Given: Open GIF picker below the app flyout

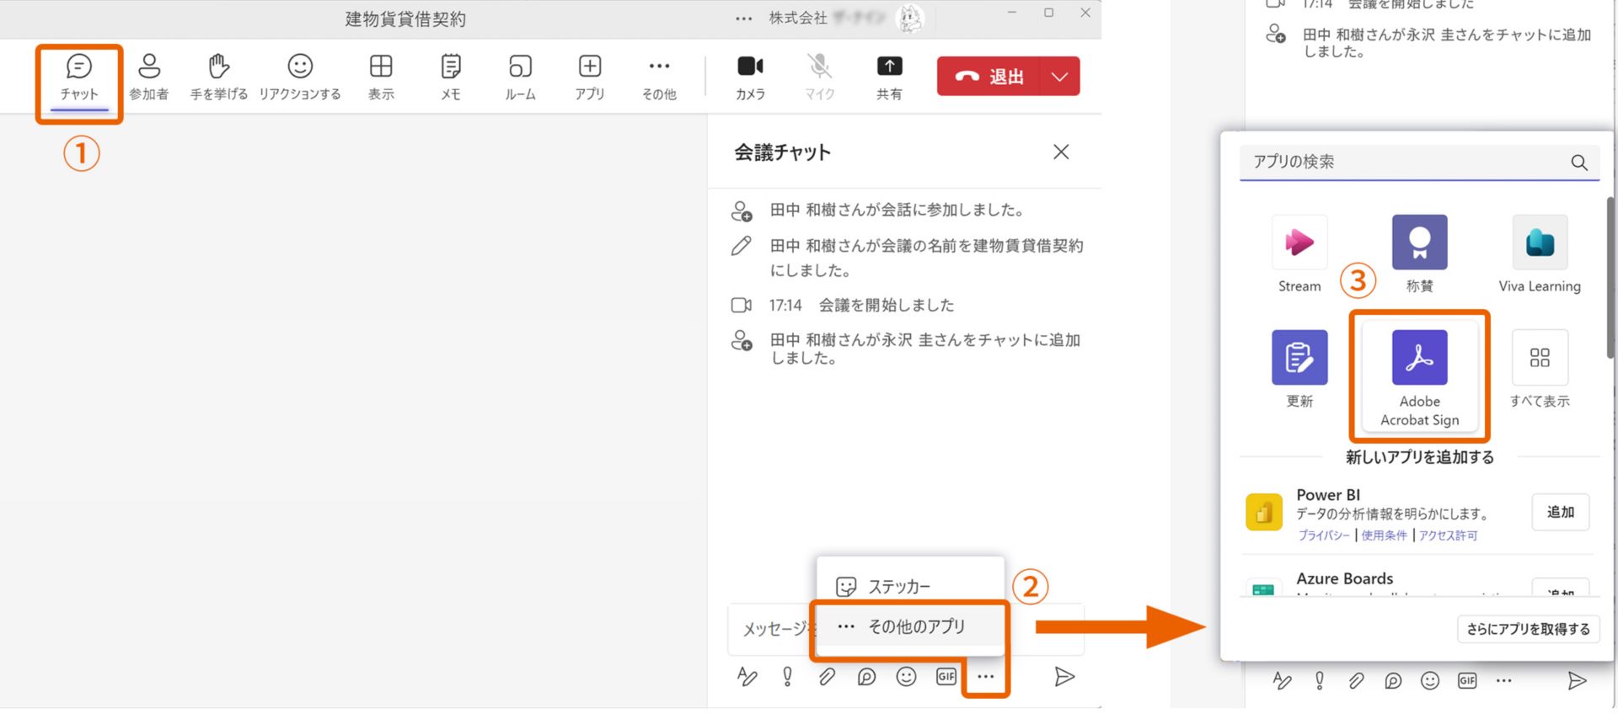Looking at the screenshot, I should [1467, 680].
